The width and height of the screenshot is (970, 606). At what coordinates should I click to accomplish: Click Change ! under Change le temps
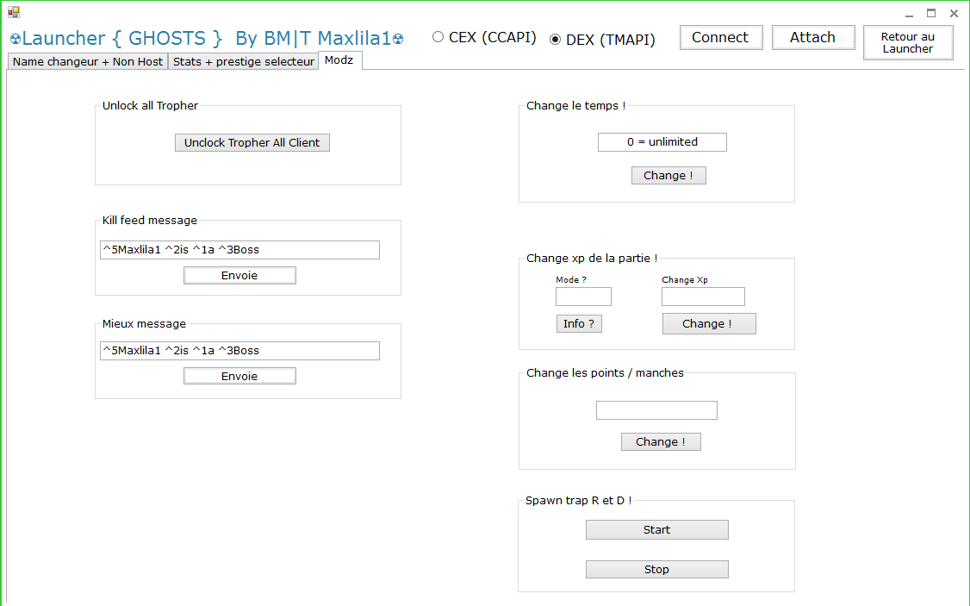click(668, 175)
